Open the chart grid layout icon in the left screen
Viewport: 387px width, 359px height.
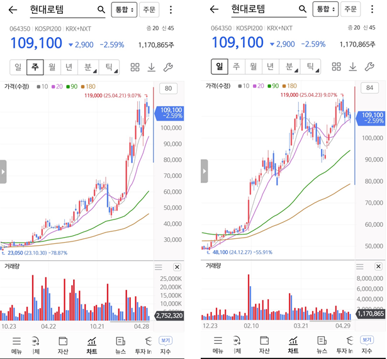point(135,67)
